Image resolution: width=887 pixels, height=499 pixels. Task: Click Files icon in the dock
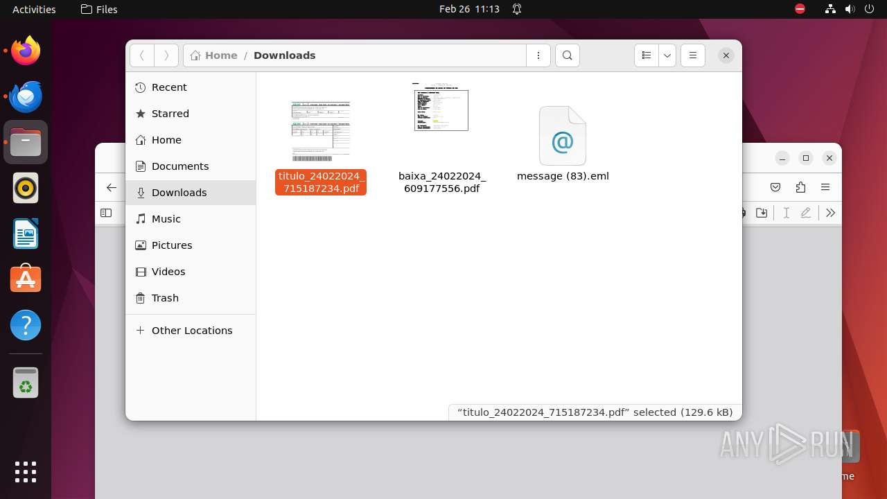point(26,142)
